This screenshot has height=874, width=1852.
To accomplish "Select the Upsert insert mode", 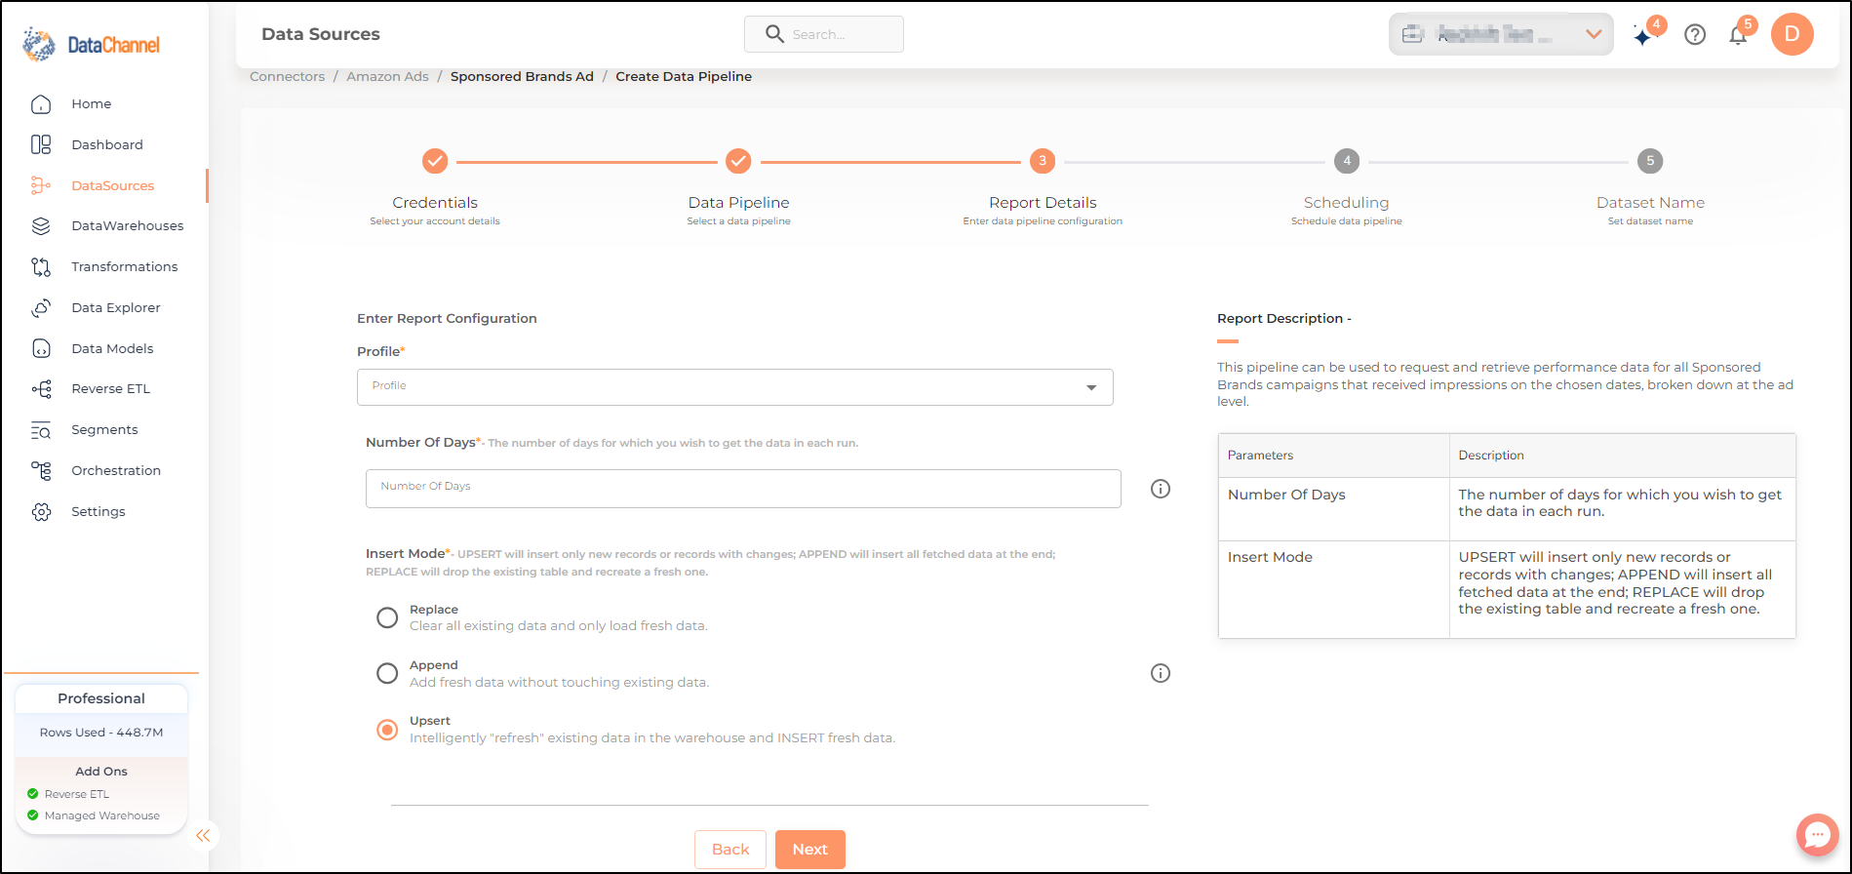I will 387,730.
